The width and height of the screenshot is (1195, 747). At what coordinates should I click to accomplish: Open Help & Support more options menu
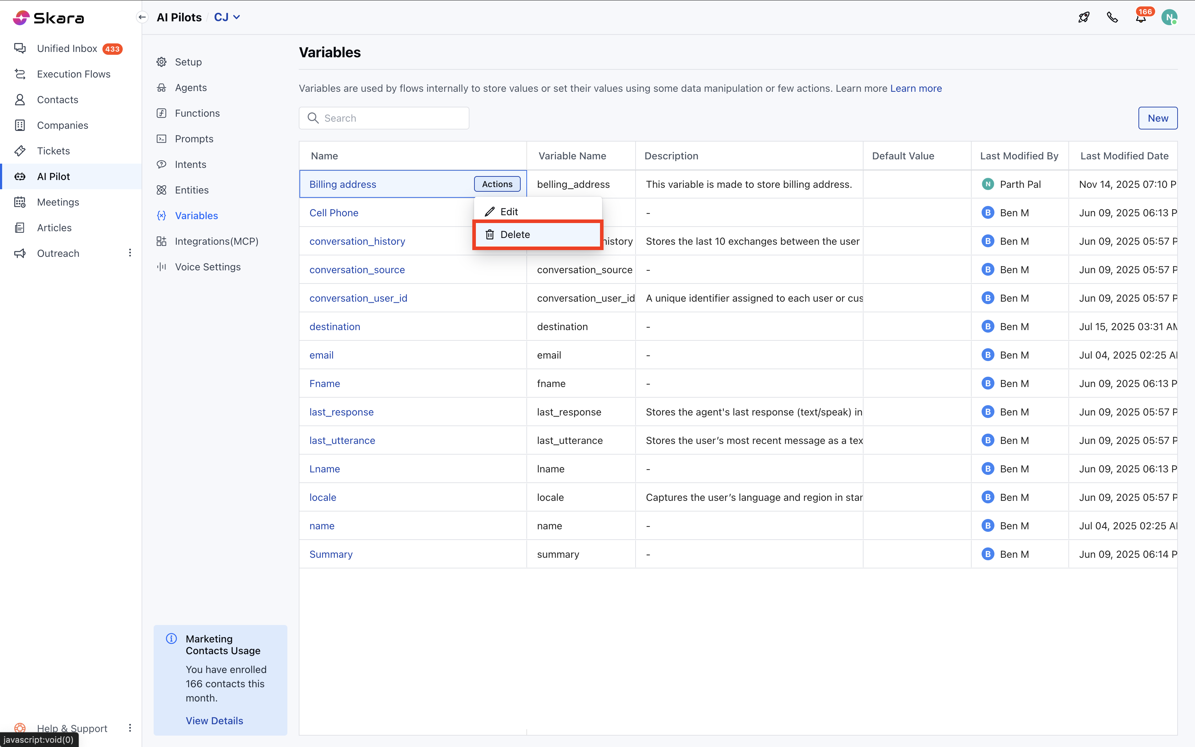(130, 728)
